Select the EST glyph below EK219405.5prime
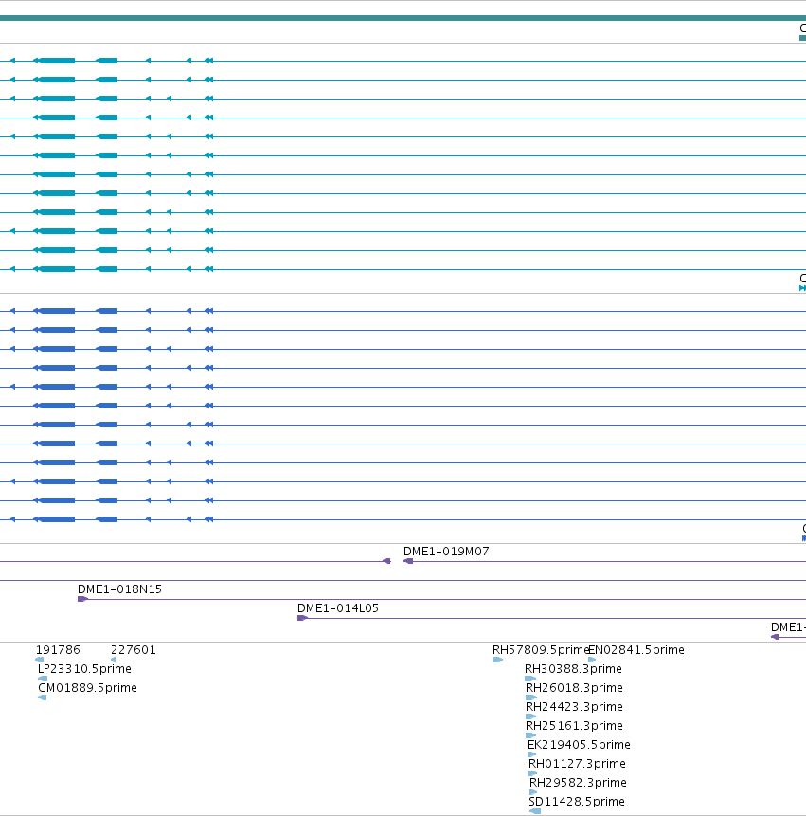The image size is (806, 816). [532, 754]
